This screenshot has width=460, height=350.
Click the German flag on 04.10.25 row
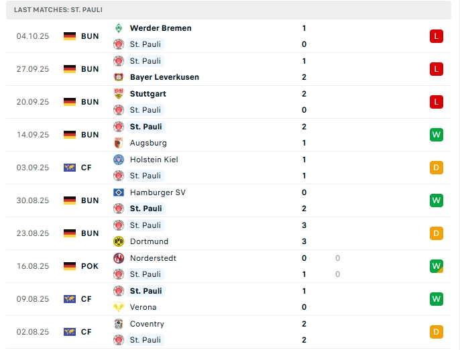(x=70, y=36)
